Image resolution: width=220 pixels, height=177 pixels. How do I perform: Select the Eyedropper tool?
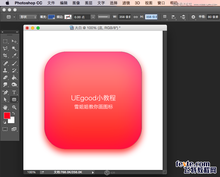(14, 56)
